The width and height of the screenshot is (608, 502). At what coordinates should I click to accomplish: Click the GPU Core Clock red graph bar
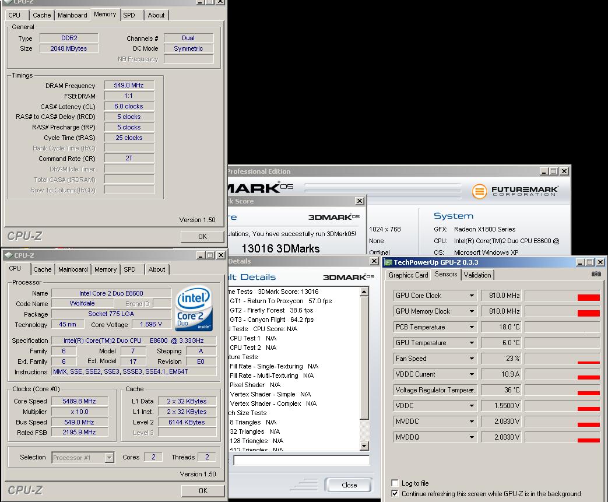589,297
